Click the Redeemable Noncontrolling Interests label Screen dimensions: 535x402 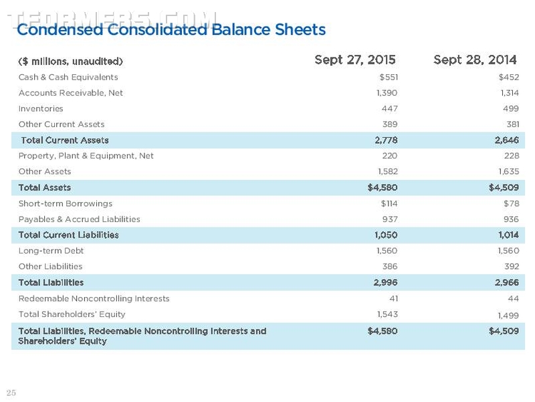click(94, 298)
